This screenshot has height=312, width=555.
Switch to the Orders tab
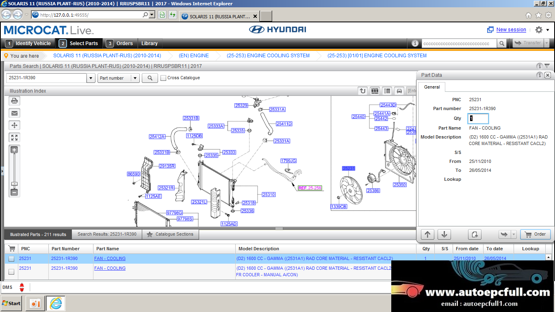(x=120, y=43)
